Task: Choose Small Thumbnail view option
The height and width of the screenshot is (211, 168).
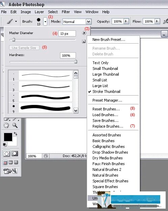Action: (x=113, y=69)
